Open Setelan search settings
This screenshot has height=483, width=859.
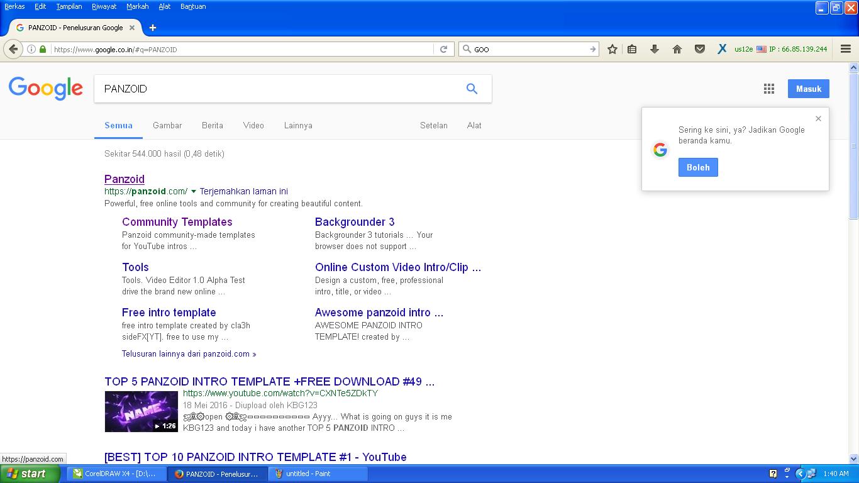pyautogui.click(x=434, y=125)
